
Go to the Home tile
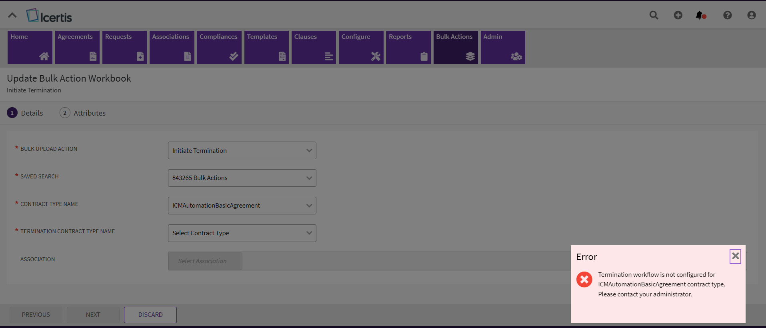click(30, 47)
